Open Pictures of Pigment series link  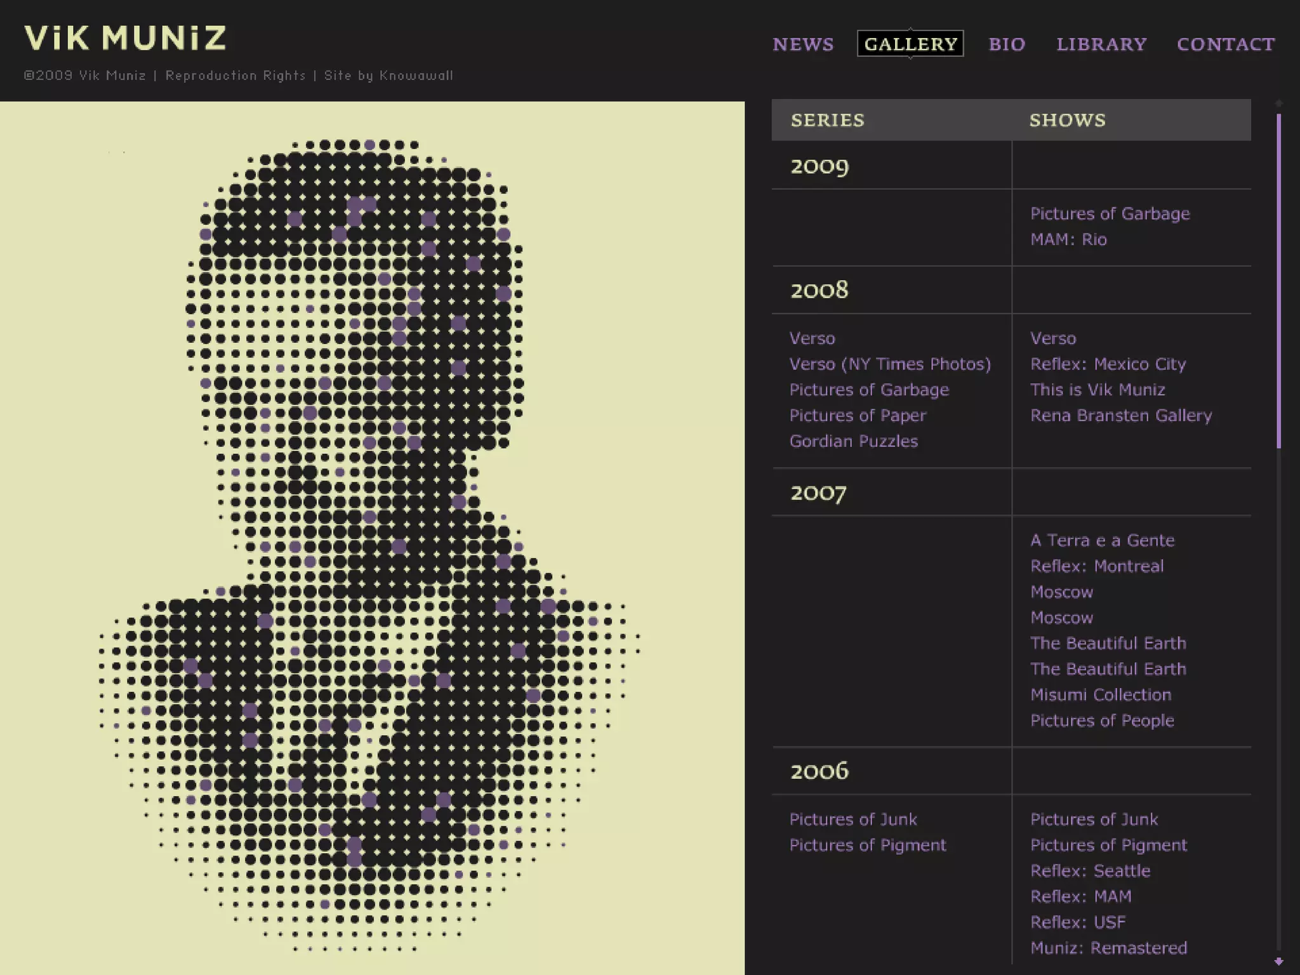coord(868,845)
